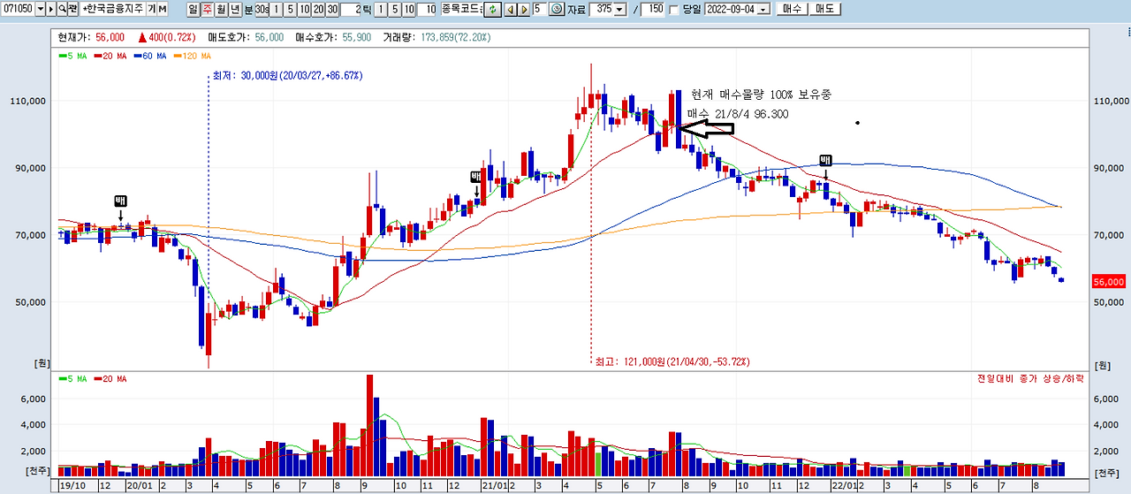Click the 매수호가: 55,900 header value
The image size is (1131, 494).
click(333, 37)
